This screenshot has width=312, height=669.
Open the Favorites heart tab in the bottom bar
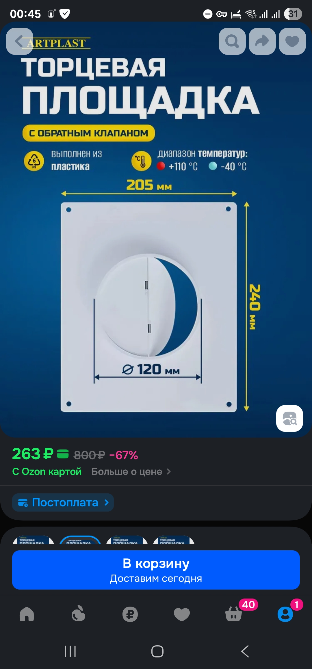click(182, 614)
